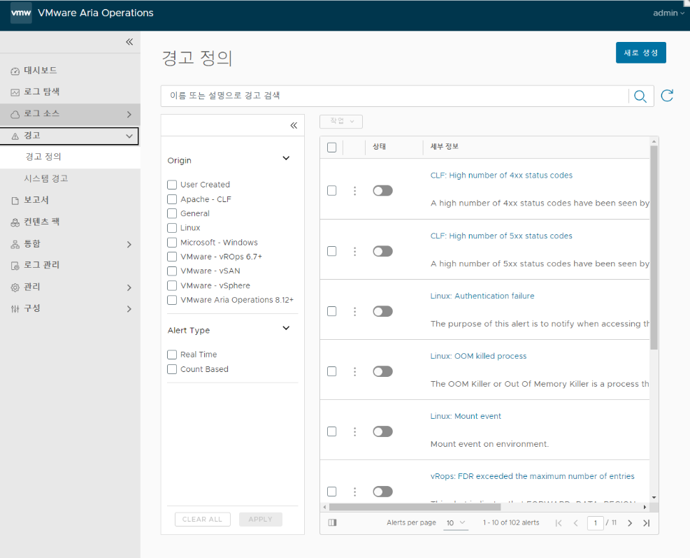This screenshot has height=558, width=690.
Task: Open Linux: OOM killed process link
Action: pos(478,356)
